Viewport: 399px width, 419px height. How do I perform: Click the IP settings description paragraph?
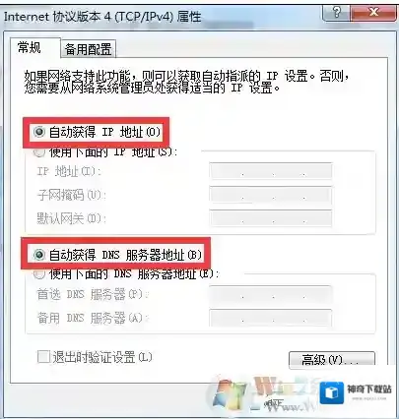coord(186,82)
